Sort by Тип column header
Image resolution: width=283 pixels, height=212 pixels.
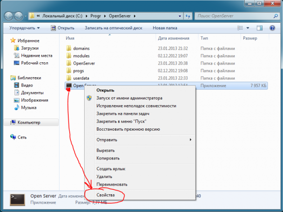point(204,38)
